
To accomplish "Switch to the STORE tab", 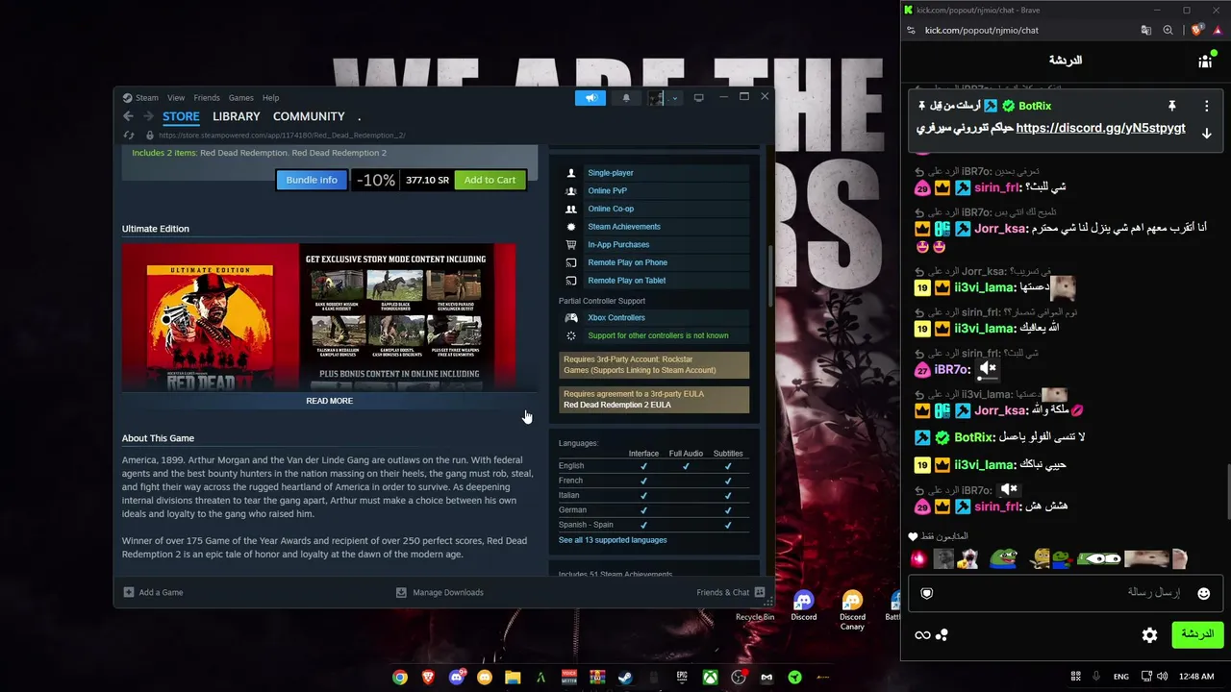I will pyautogui.click(x=181, y=116).
